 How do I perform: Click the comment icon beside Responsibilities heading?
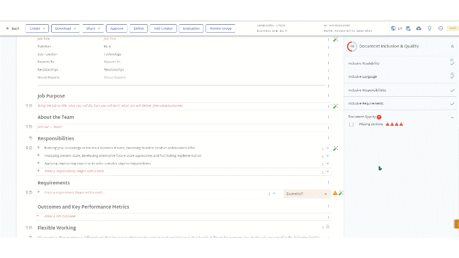[x=31, y=138]
